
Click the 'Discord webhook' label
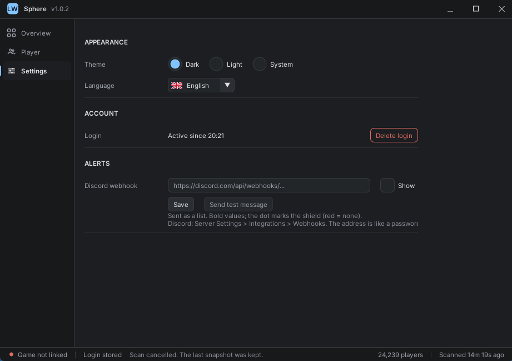[111, 186]
